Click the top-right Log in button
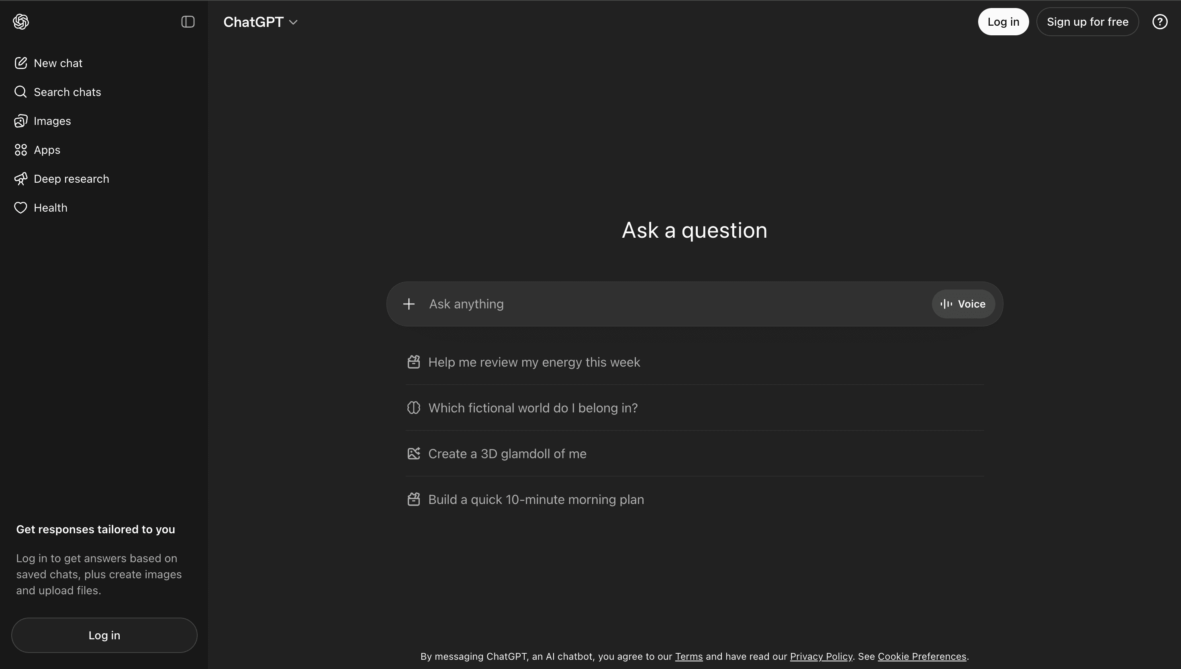Image resolution: width=1181 pixels, height=669 pixels. (1003, 22)
